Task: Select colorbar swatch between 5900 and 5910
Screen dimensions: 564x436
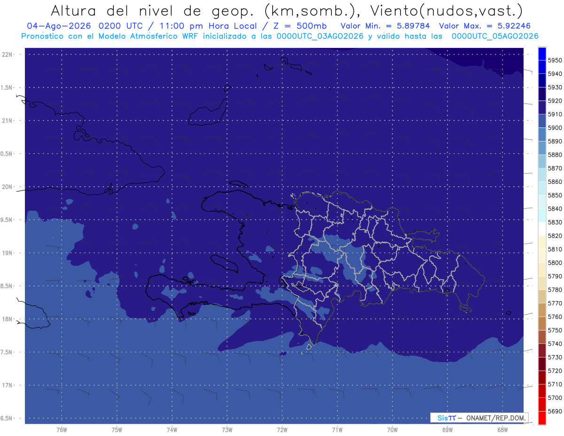Action: coord(542,120)
